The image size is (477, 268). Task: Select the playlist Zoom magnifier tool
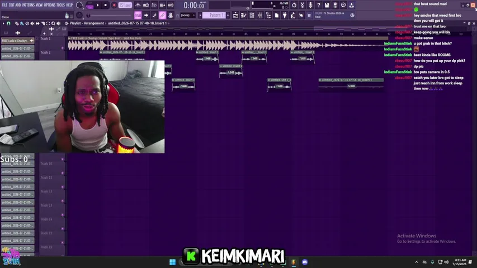coord(53,23)
